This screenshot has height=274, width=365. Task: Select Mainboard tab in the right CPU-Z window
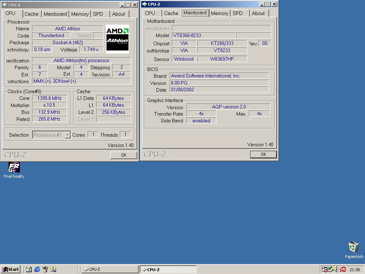195,13
